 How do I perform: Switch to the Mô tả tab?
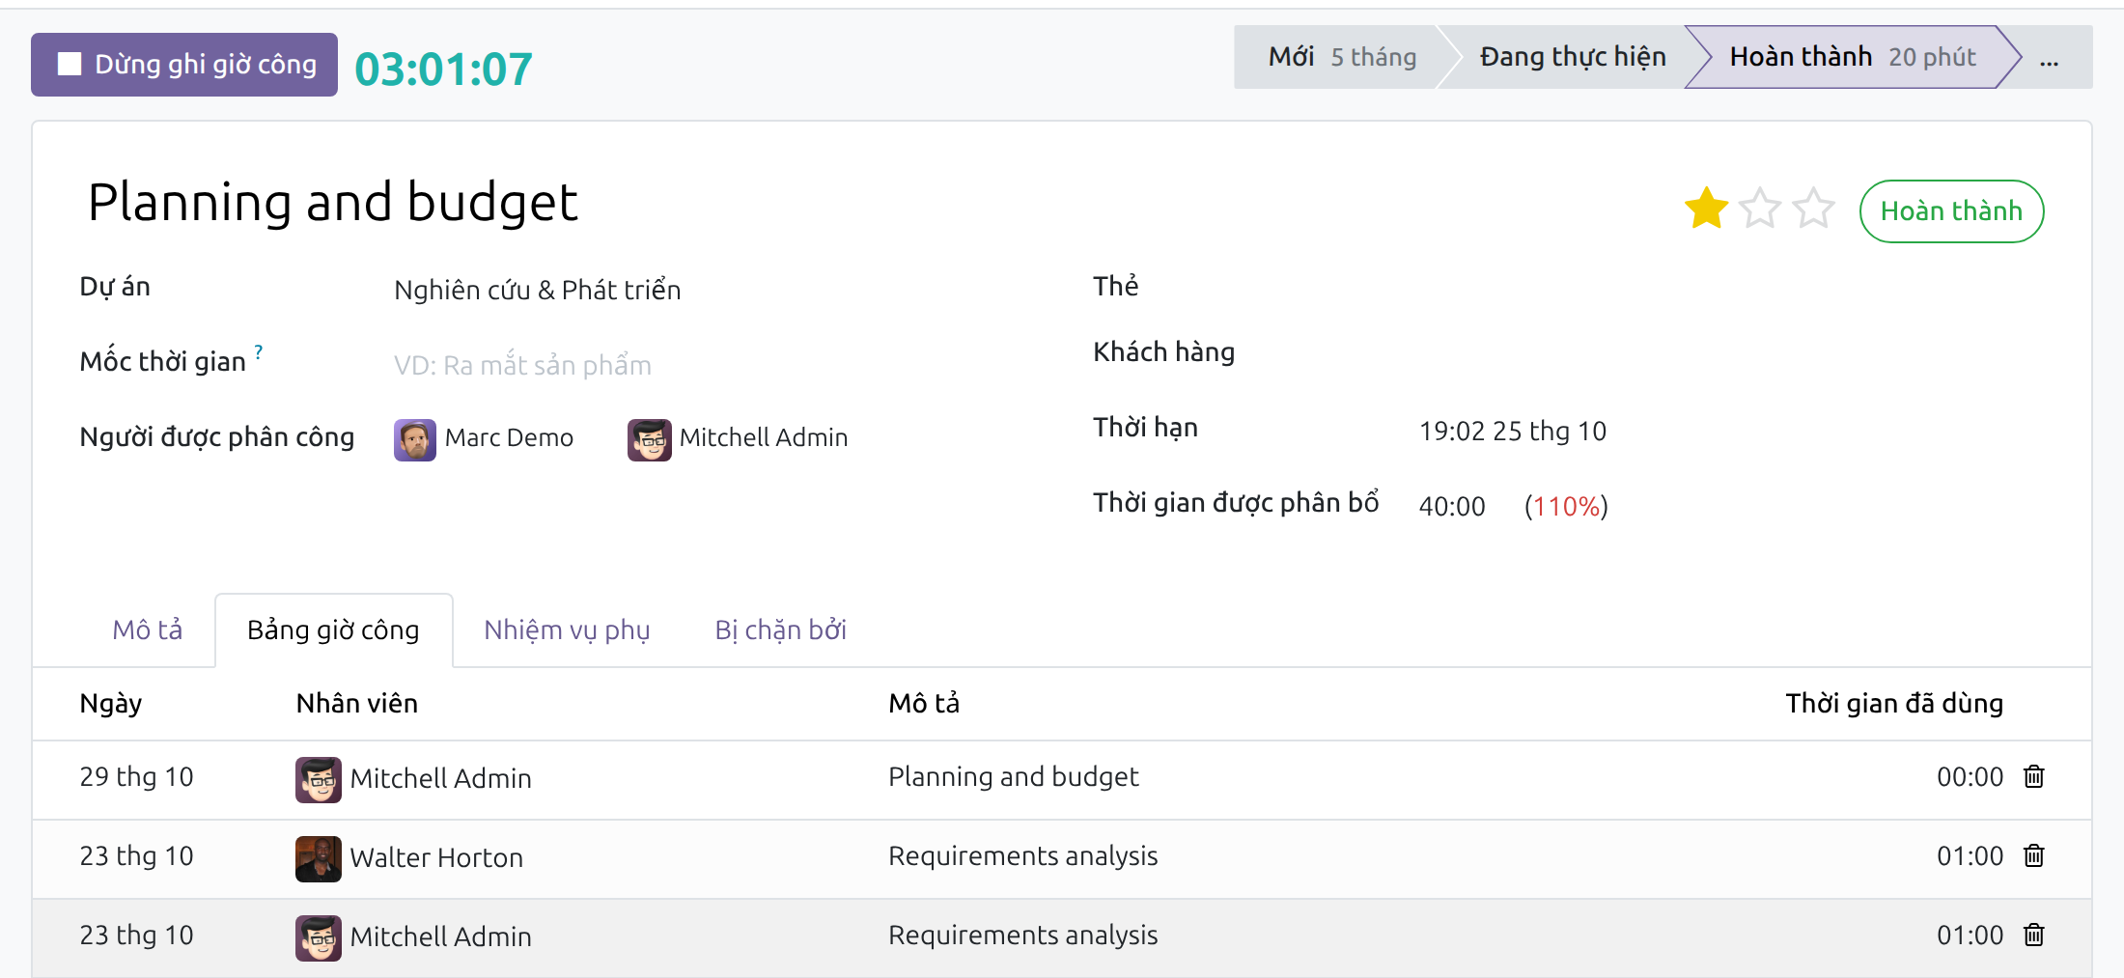coord(148,629)
